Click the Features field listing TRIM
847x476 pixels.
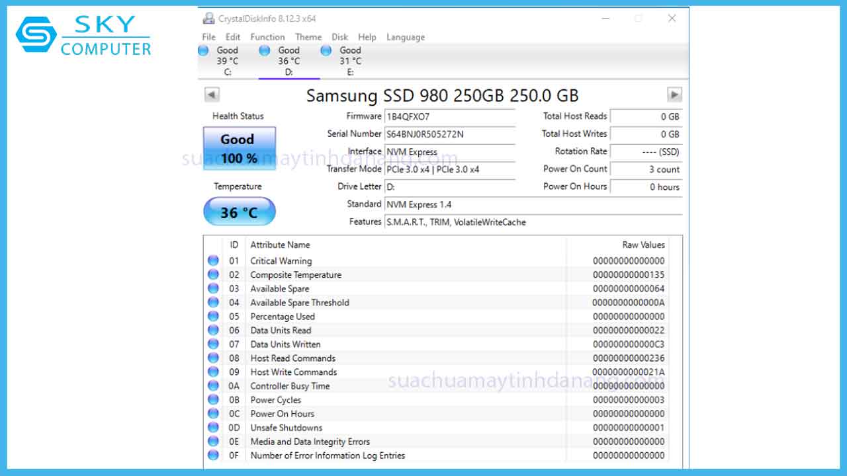click(x=533, y=222)
